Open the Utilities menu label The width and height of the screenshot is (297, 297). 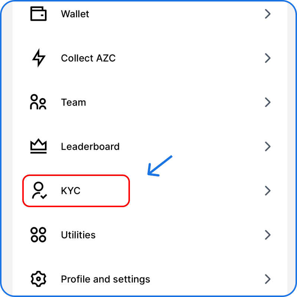click(78, 235)
